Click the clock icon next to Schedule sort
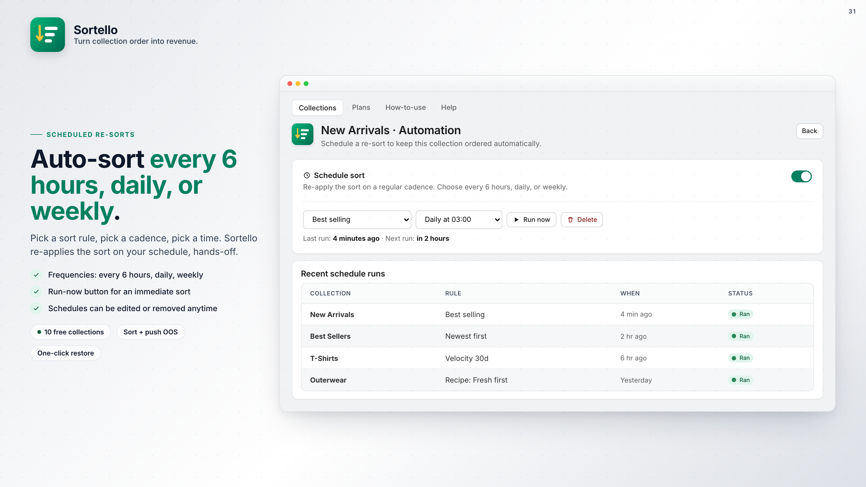The height and width of the screenshot is (487, 866). (x=307, y=175)
